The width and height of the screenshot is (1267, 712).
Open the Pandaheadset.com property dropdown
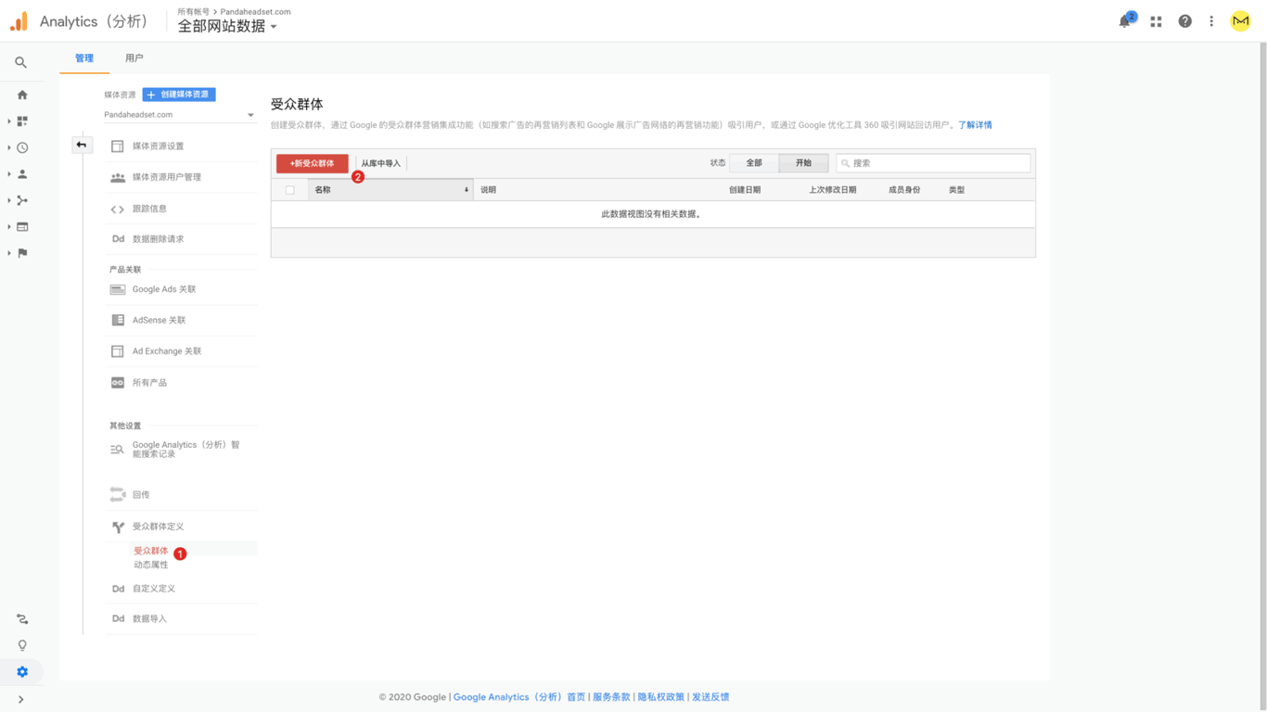point(179,115)
